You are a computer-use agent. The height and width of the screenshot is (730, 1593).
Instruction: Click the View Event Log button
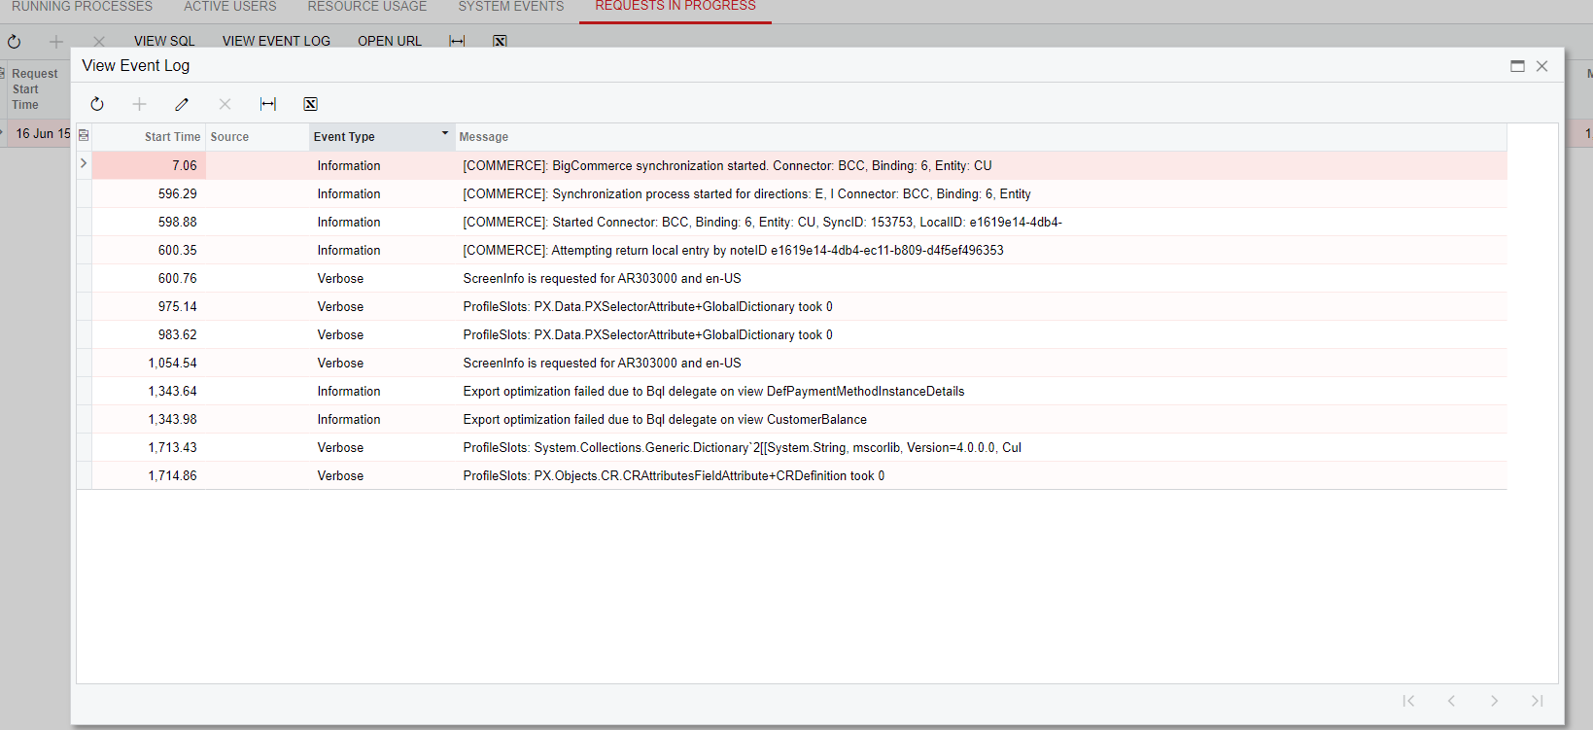click(276, 41)
